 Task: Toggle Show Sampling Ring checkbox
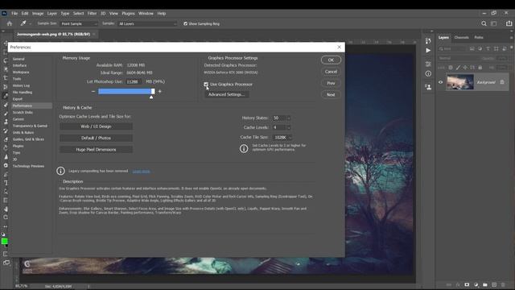pyautogui.click(x=186, y=23)
